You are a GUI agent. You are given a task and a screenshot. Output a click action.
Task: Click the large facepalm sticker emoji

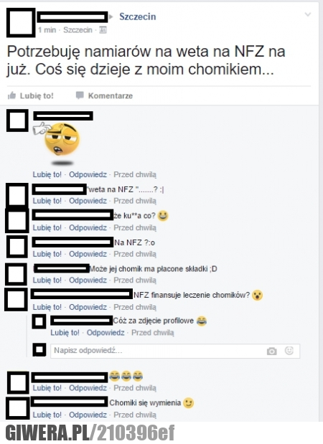coord(59,140)
